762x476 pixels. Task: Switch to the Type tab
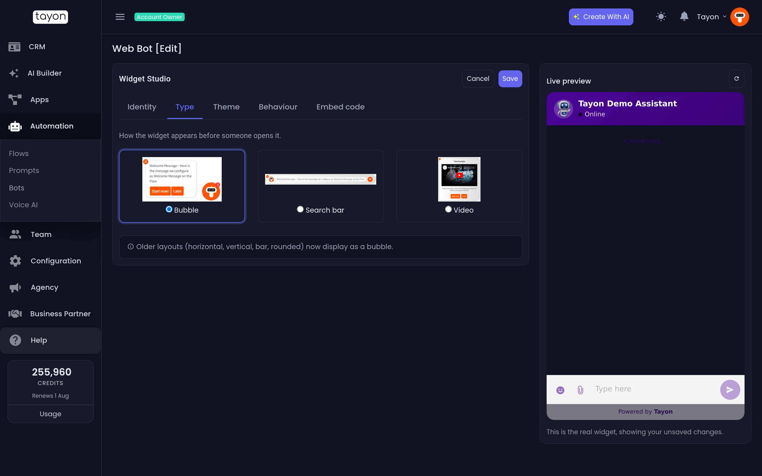(185, 107)
